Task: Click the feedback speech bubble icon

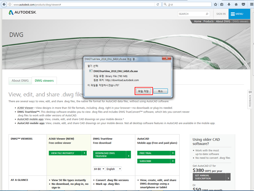Action: (x=250, y=92)
